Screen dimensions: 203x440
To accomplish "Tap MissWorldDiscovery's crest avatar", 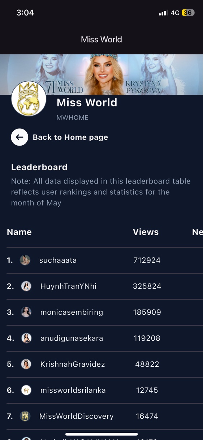I will [x=25, y=416].
